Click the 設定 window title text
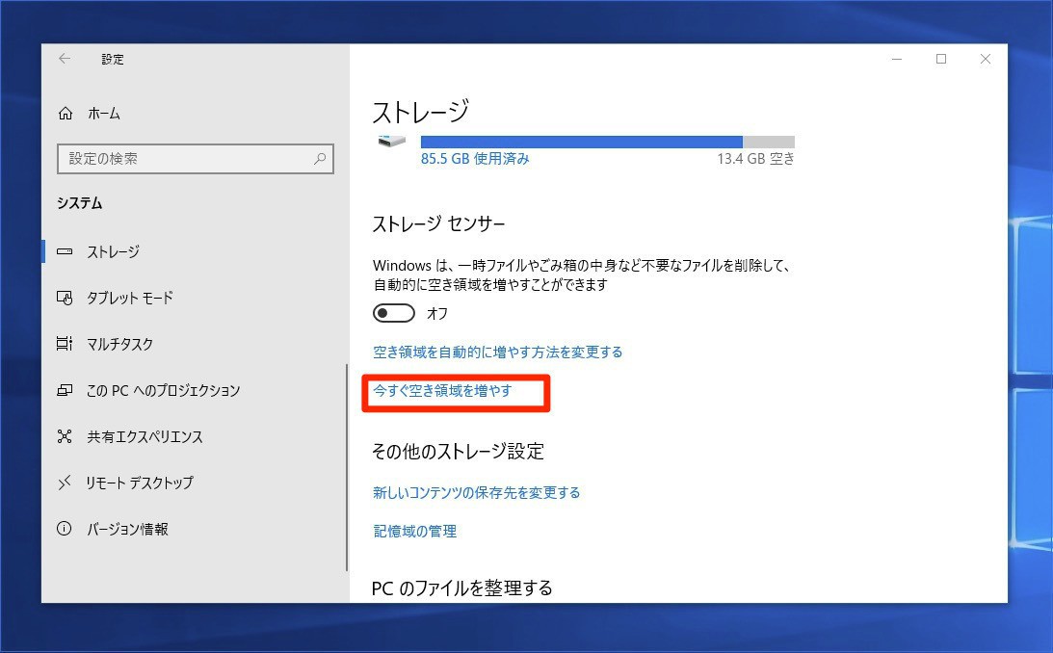 (x=113, y=59)
